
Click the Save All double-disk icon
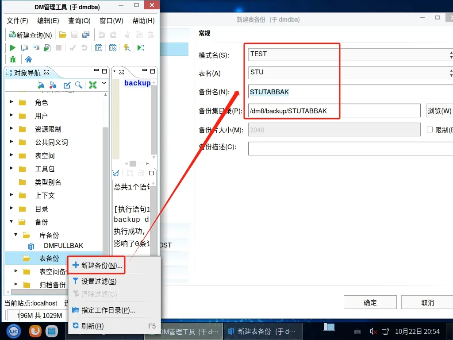[86, 35]
